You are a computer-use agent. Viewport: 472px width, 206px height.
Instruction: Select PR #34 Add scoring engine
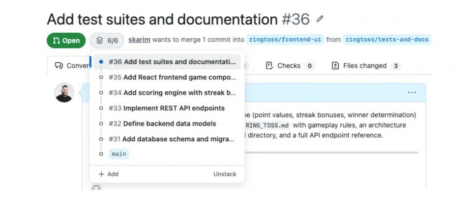point(172,93)
